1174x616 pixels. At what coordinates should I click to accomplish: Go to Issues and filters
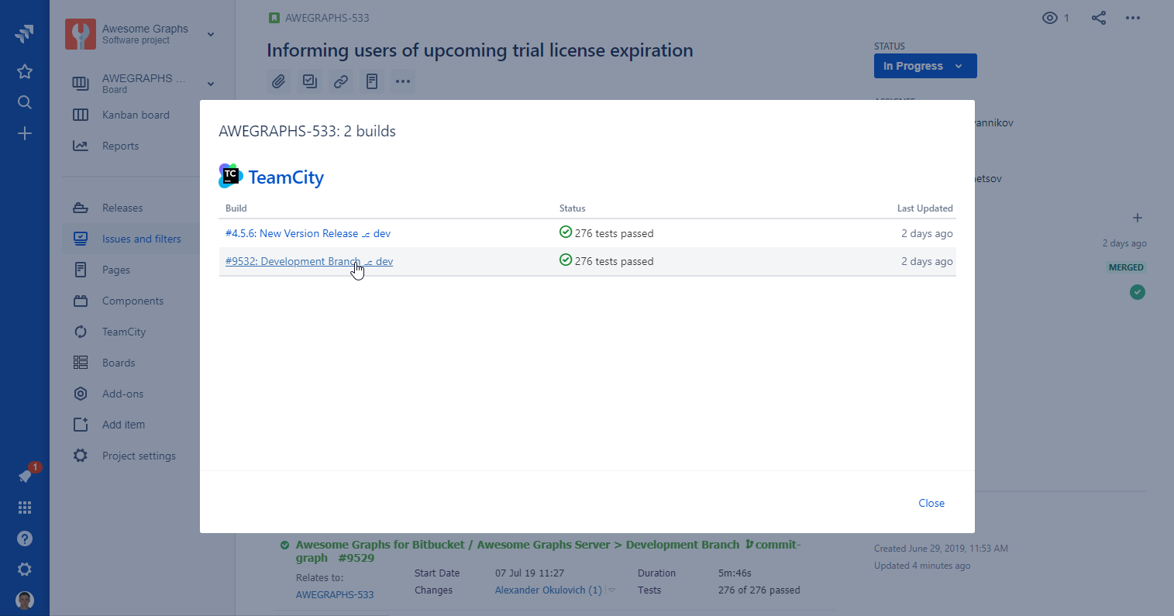tap(141, 239)
